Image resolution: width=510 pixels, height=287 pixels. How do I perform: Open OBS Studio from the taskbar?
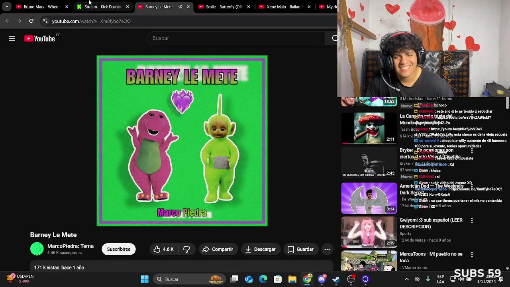pyautogui.click(x=351, y=279)
